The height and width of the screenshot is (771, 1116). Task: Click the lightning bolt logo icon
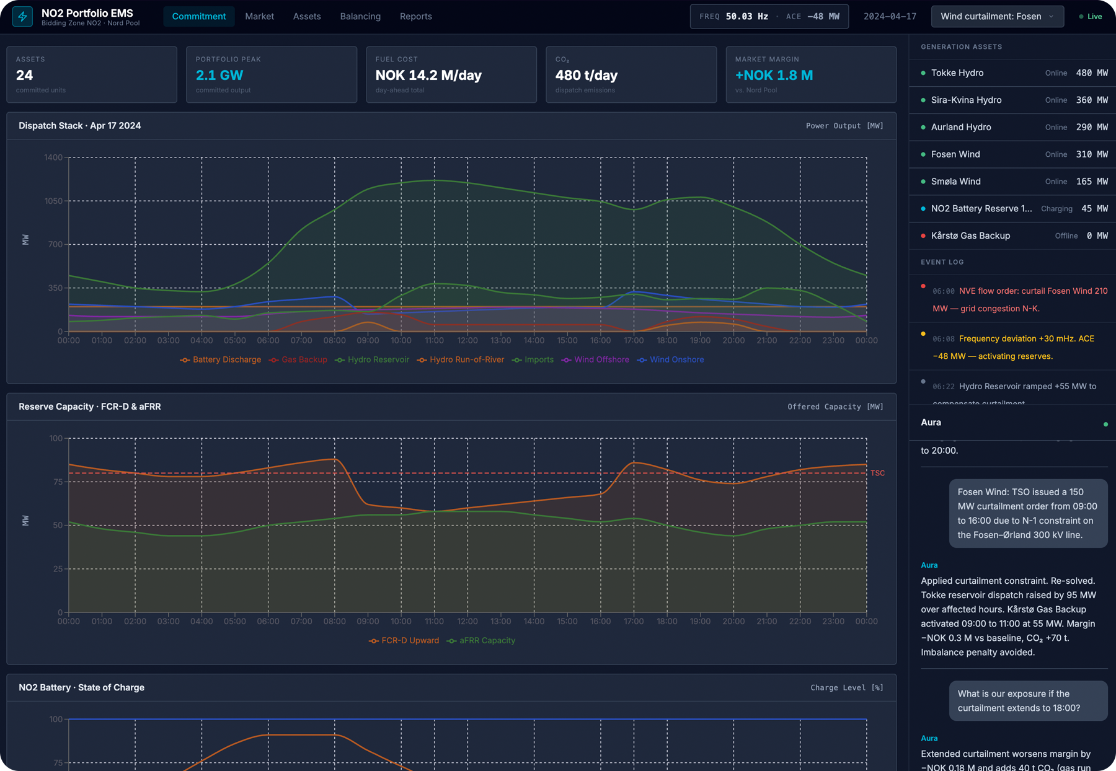click(x=23, y=17)
